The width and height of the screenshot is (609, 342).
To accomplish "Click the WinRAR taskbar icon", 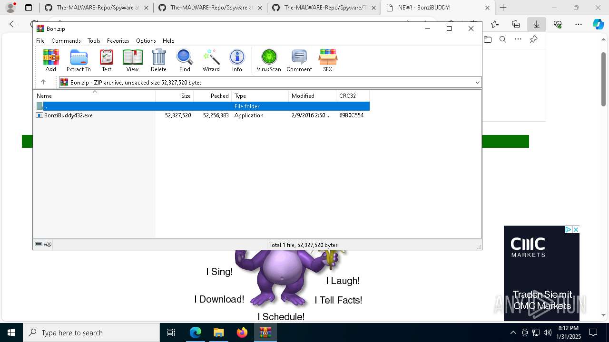I will (x=265, y=332).
